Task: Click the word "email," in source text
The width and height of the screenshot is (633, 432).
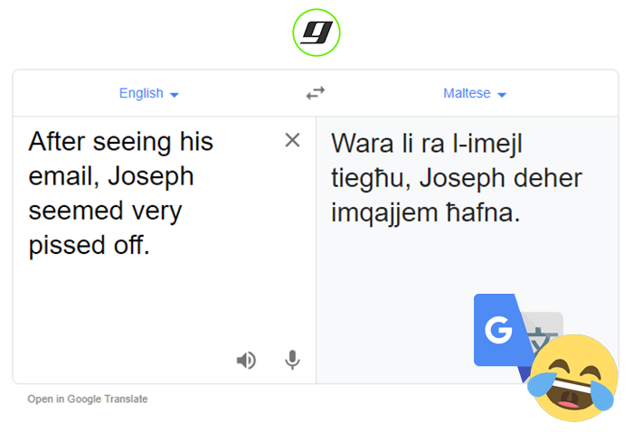Action: [x=64, y=177]
